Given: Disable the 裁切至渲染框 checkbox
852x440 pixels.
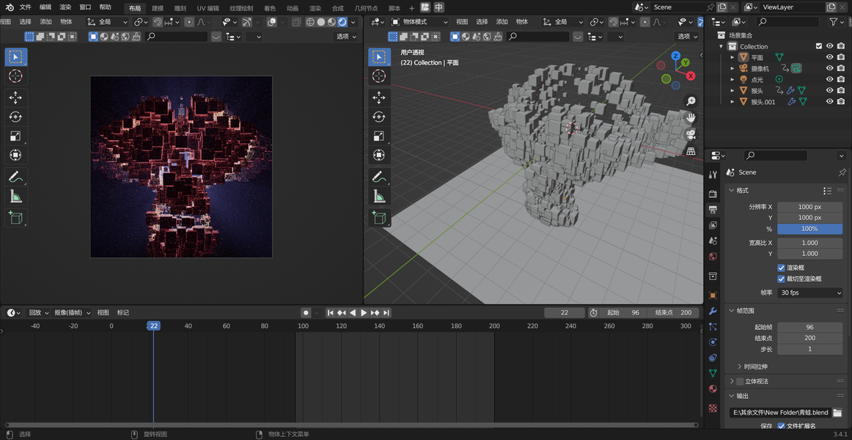Looking at the screenshot, I should pyautogui.click(x=781, y=279).
